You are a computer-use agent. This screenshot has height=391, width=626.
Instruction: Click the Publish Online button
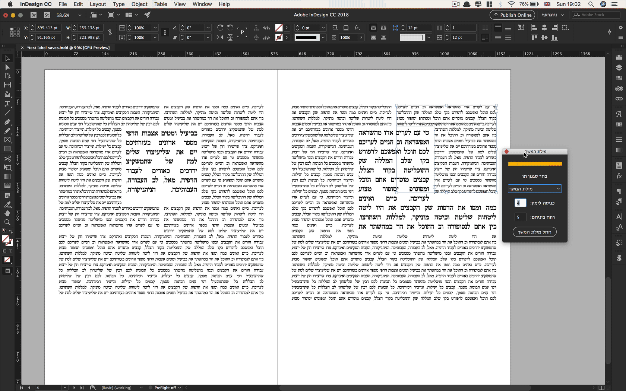click(x=512, y=15)
